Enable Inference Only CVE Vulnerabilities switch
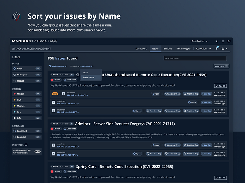 [x=38, y=152]
